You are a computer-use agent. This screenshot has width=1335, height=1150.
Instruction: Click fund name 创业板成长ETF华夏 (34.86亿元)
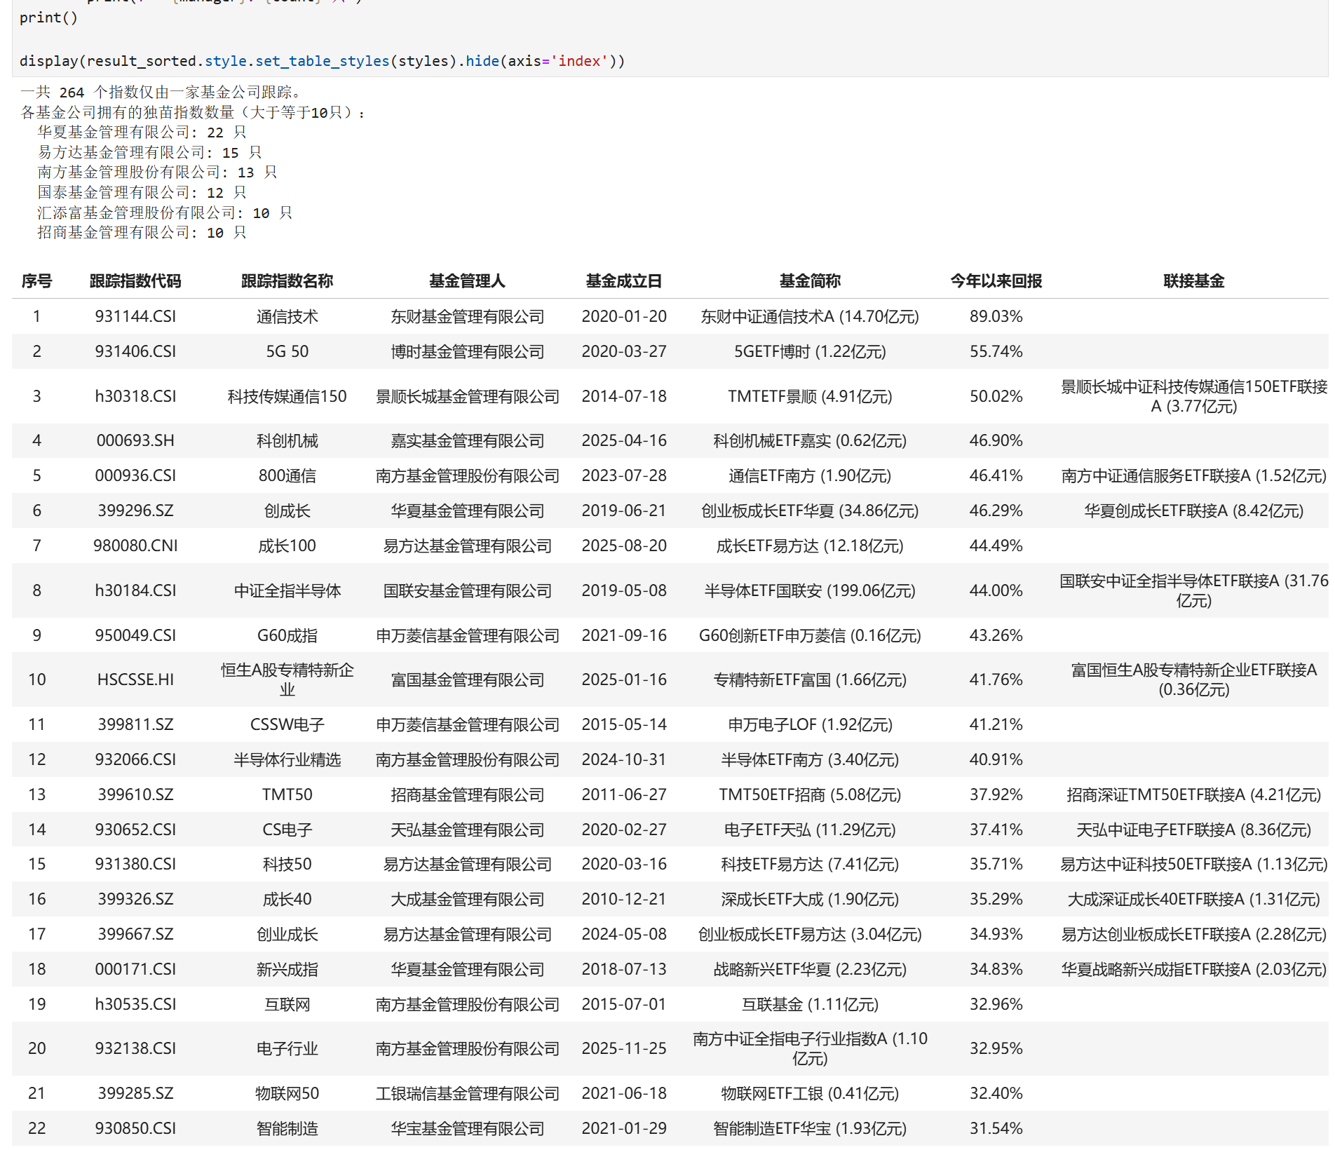point(810,510)
